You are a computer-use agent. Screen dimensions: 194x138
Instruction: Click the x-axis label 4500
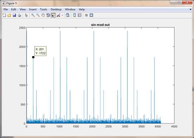click(174, 126)
